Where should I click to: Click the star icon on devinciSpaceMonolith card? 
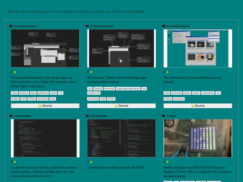click(x=167, y=72)
